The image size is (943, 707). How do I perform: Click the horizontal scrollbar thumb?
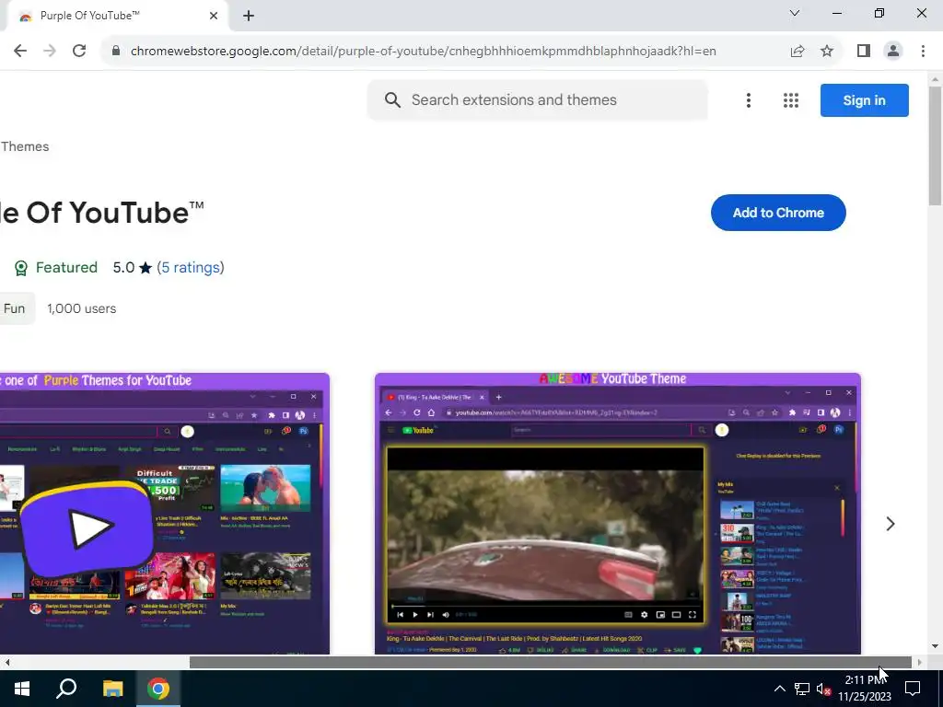[x=551, y=663]
